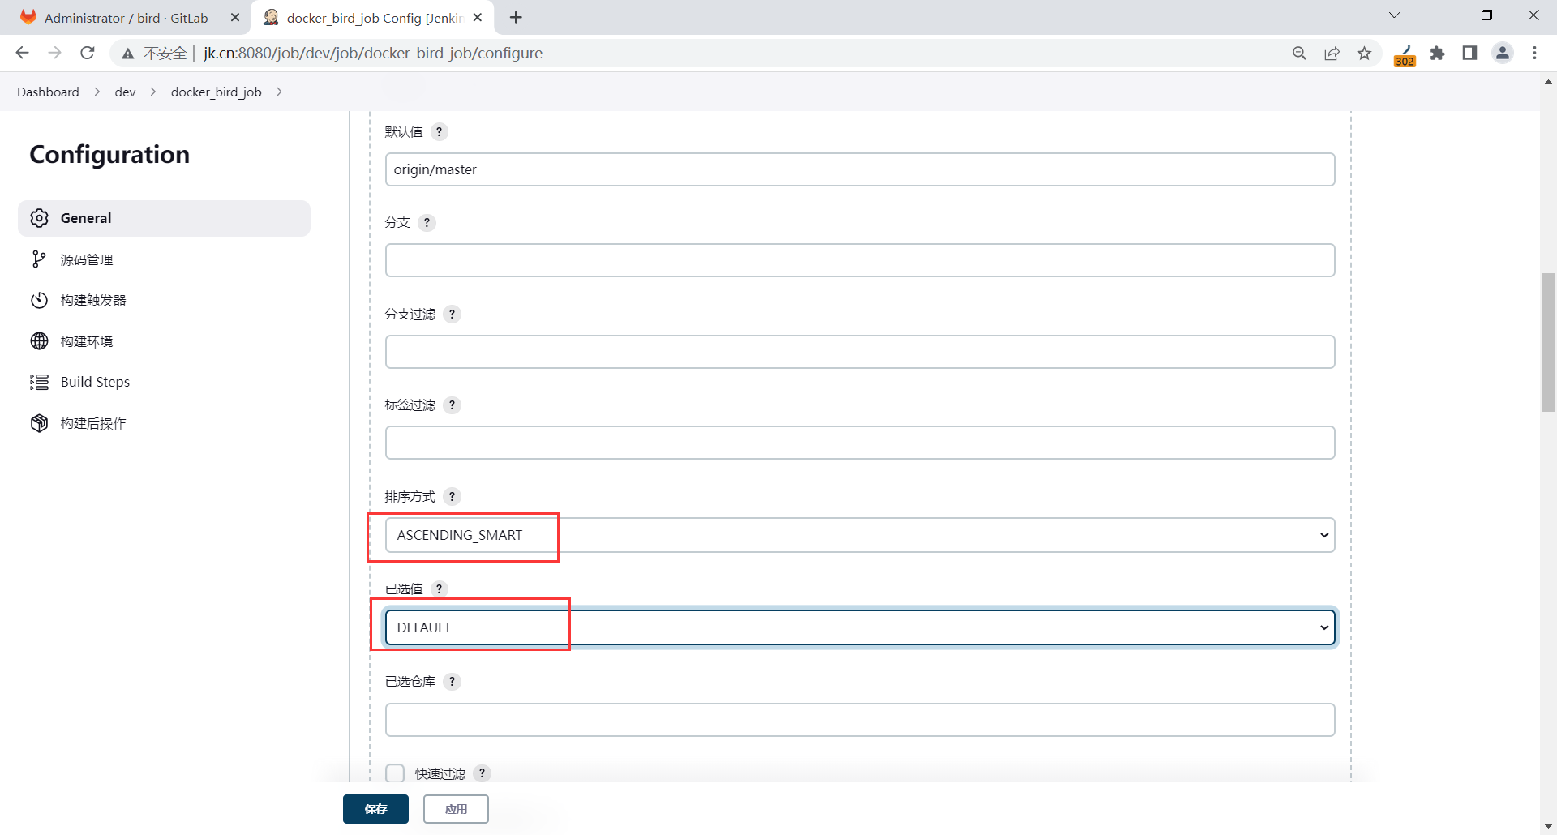Go to General section
The image size is (1557, 835).
(x=164, y=218)
